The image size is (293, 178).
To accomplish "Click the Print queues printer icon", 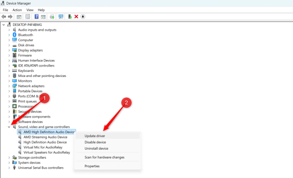I will tap(14, 101).
